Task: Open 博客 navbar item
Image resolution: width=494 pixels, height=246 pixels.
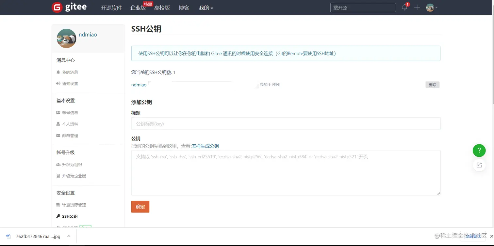Action: click(x=184, y=8)
